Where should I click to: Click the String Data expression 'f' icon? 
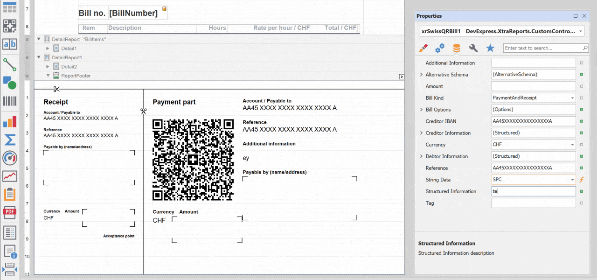click(x=582, y=180)
